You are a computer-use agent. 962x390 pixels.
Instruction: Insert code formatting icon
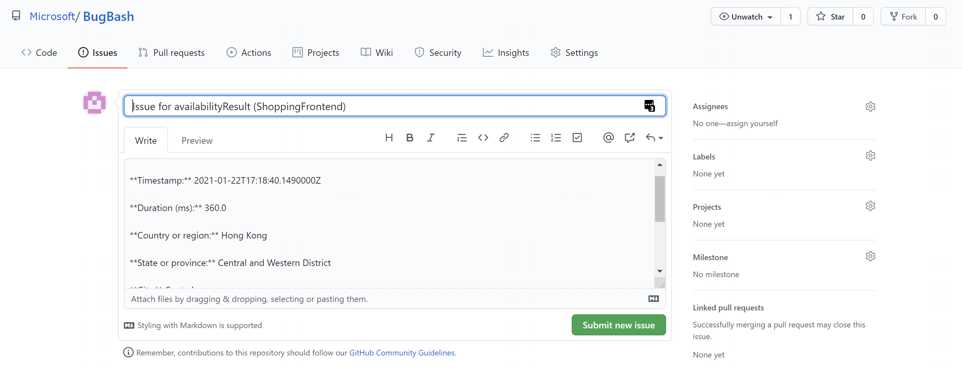point(483,138)
